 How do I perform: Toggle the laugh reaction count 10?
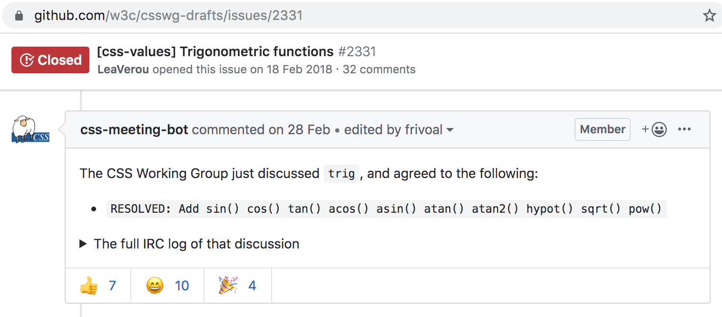[x=182, y=286]
